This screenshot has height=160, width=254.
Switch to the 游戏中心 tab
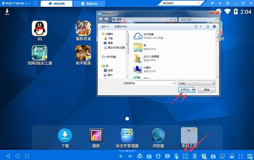tap(89, 3)
